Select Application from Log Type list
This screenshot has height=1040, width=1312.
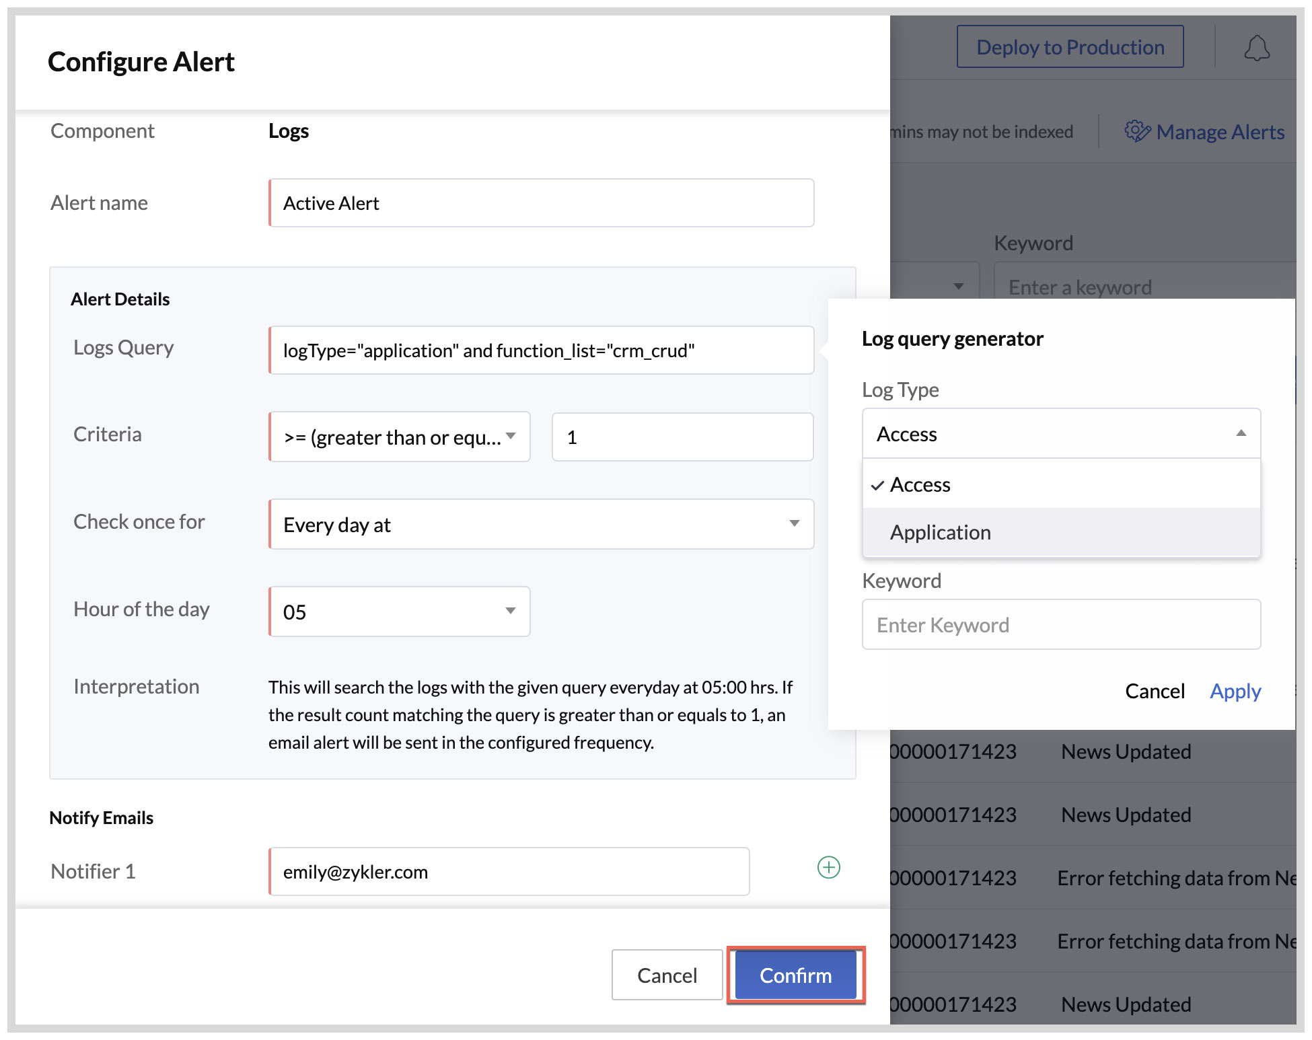coord(940,532)
